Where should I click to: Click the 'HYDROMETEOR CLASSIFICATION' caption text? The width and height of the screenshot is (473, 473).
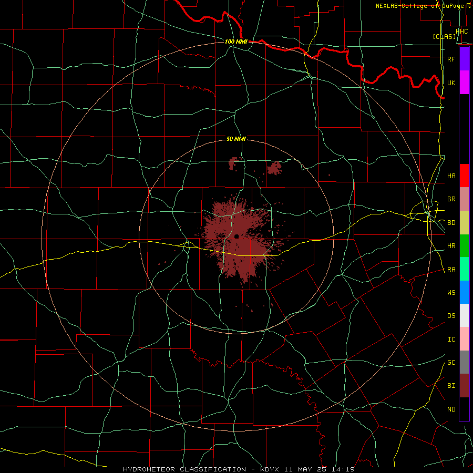coord(184,469)
